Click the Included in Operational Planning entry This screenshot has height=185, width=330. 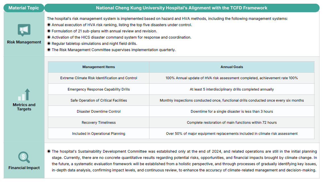[x=99, y=133]
